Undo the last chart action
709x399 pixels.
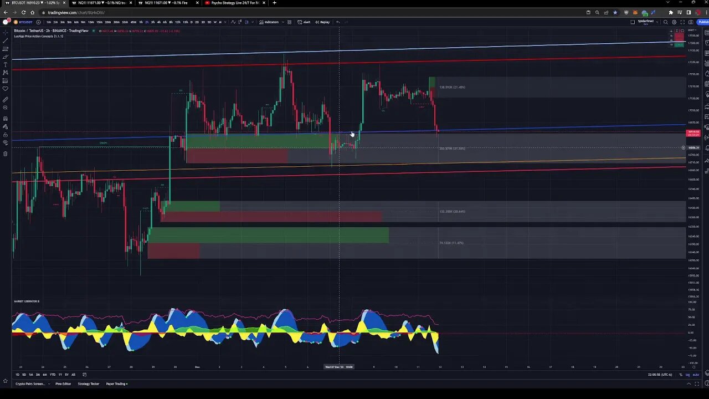338,22
